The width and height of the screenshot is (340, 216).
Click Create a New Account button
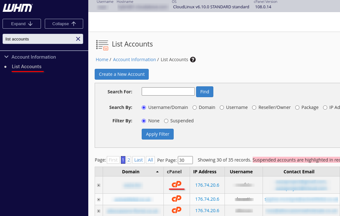pyautogui.click(x=122, y=74)
